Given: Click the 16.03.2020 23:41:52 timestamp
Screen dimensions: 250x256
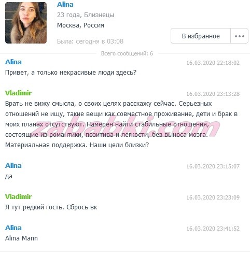Looking at the screenshot, I should pos(213,229).
